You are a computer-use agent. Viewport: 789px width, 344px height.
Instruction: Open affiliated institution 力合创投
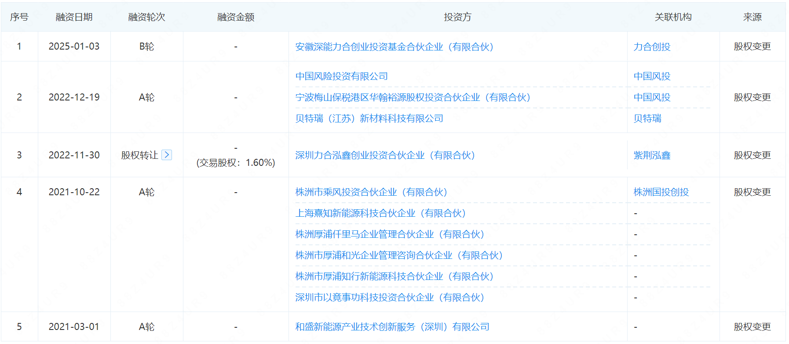click(x=652, y=47)
